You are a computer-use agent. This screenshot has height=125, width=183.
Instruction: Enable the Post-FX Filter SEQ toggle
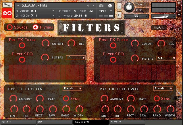click(x=113, y=60)
